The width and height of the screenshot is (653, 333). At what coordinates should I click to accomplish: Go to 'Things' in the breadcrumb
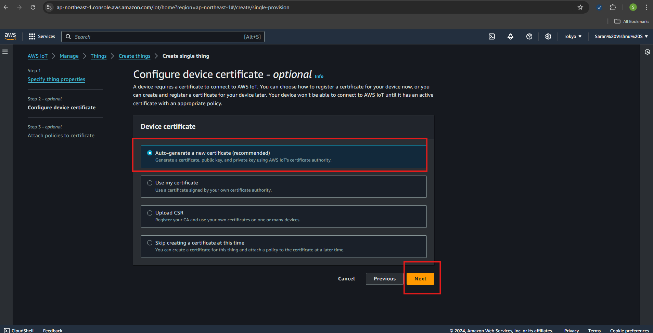(99, 56)
